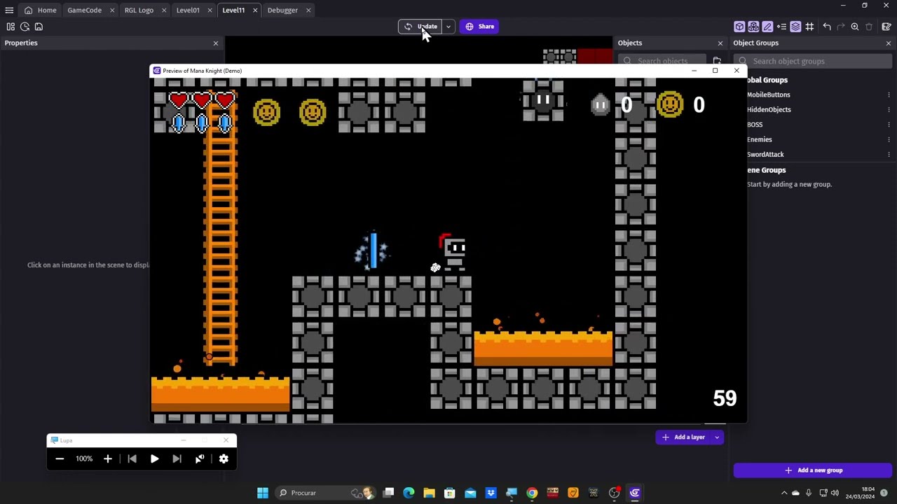Close the Level01 tab
Viewport: 897px width, 504px height.
pos(210,10)
